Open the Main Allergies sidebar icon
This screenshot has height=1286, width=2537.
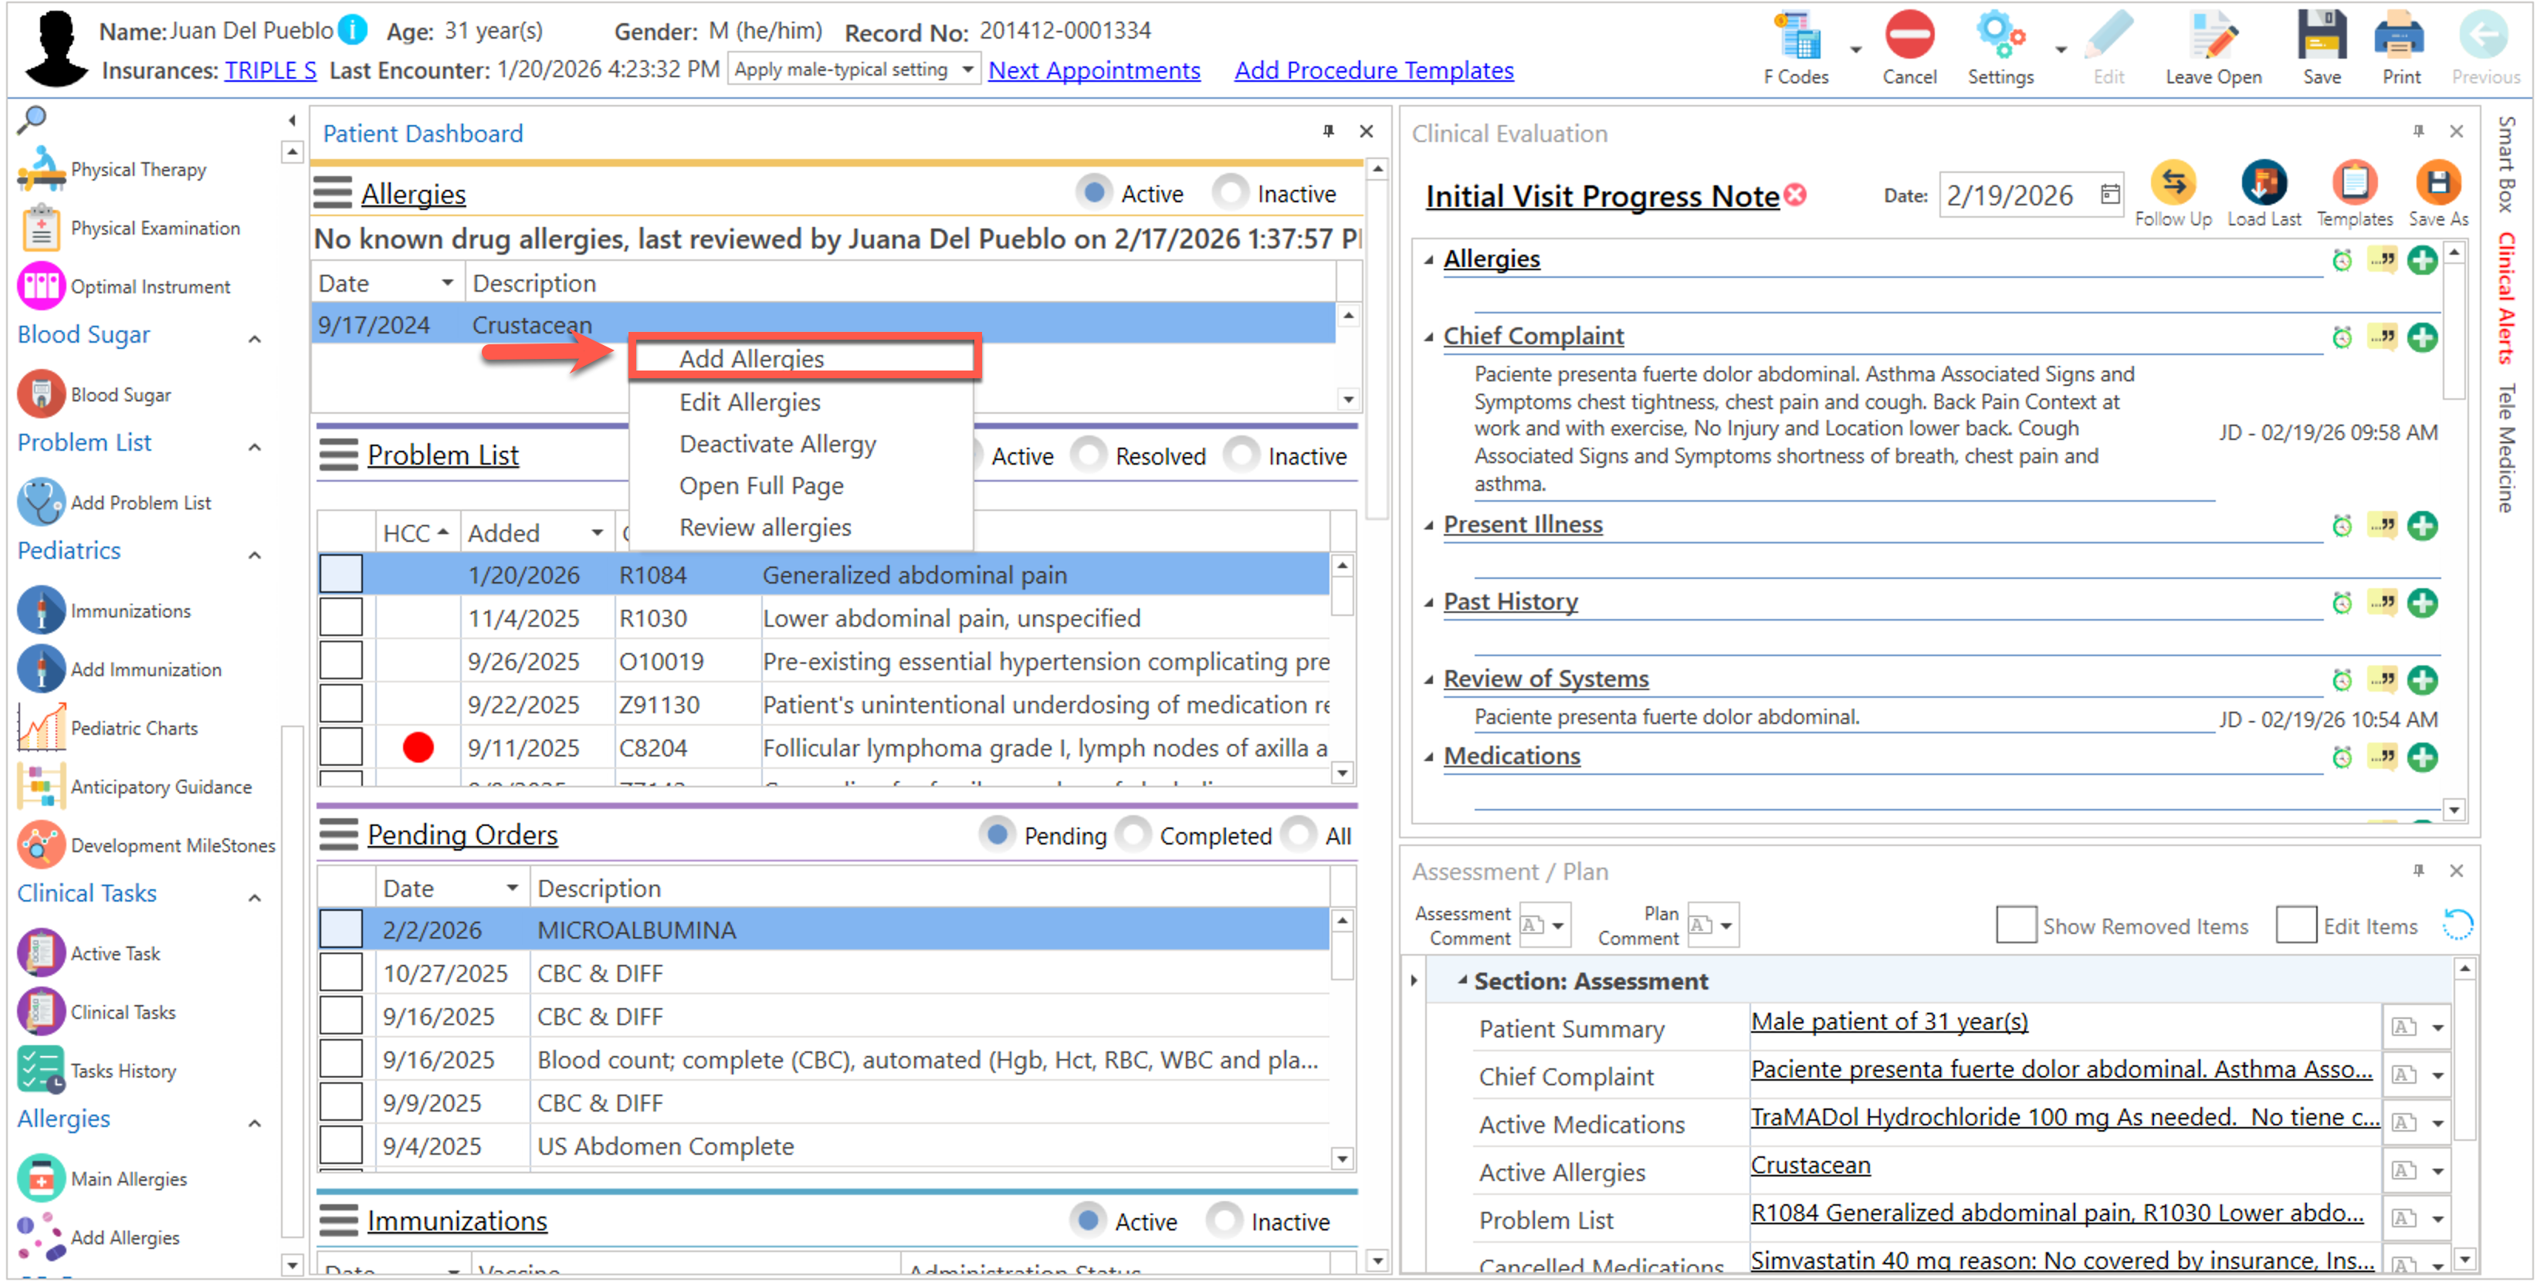point(40,1179)
